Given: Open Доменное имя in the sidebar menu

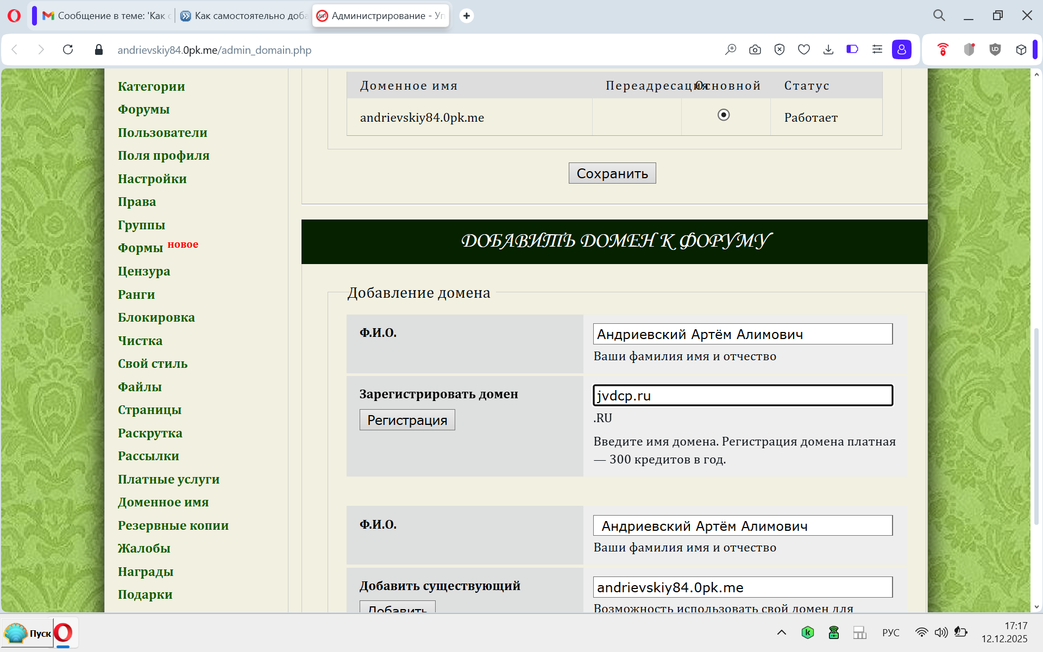Looking at the screenshot, I should click(163, 503).
